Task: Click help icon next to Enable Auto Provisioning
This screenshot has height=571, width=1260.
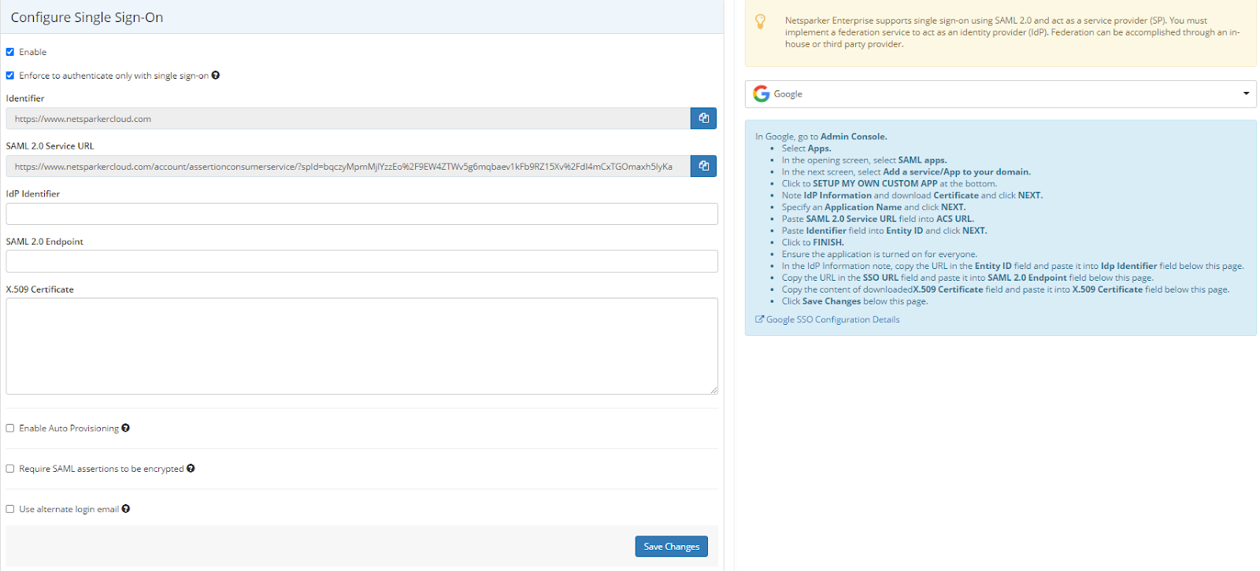Action: [126, 428]
